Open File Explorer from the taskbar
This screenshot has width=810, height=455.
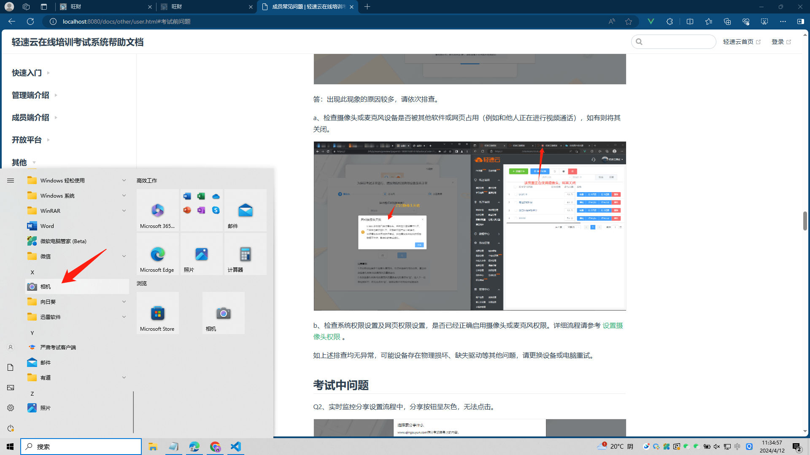pos(153,447)
